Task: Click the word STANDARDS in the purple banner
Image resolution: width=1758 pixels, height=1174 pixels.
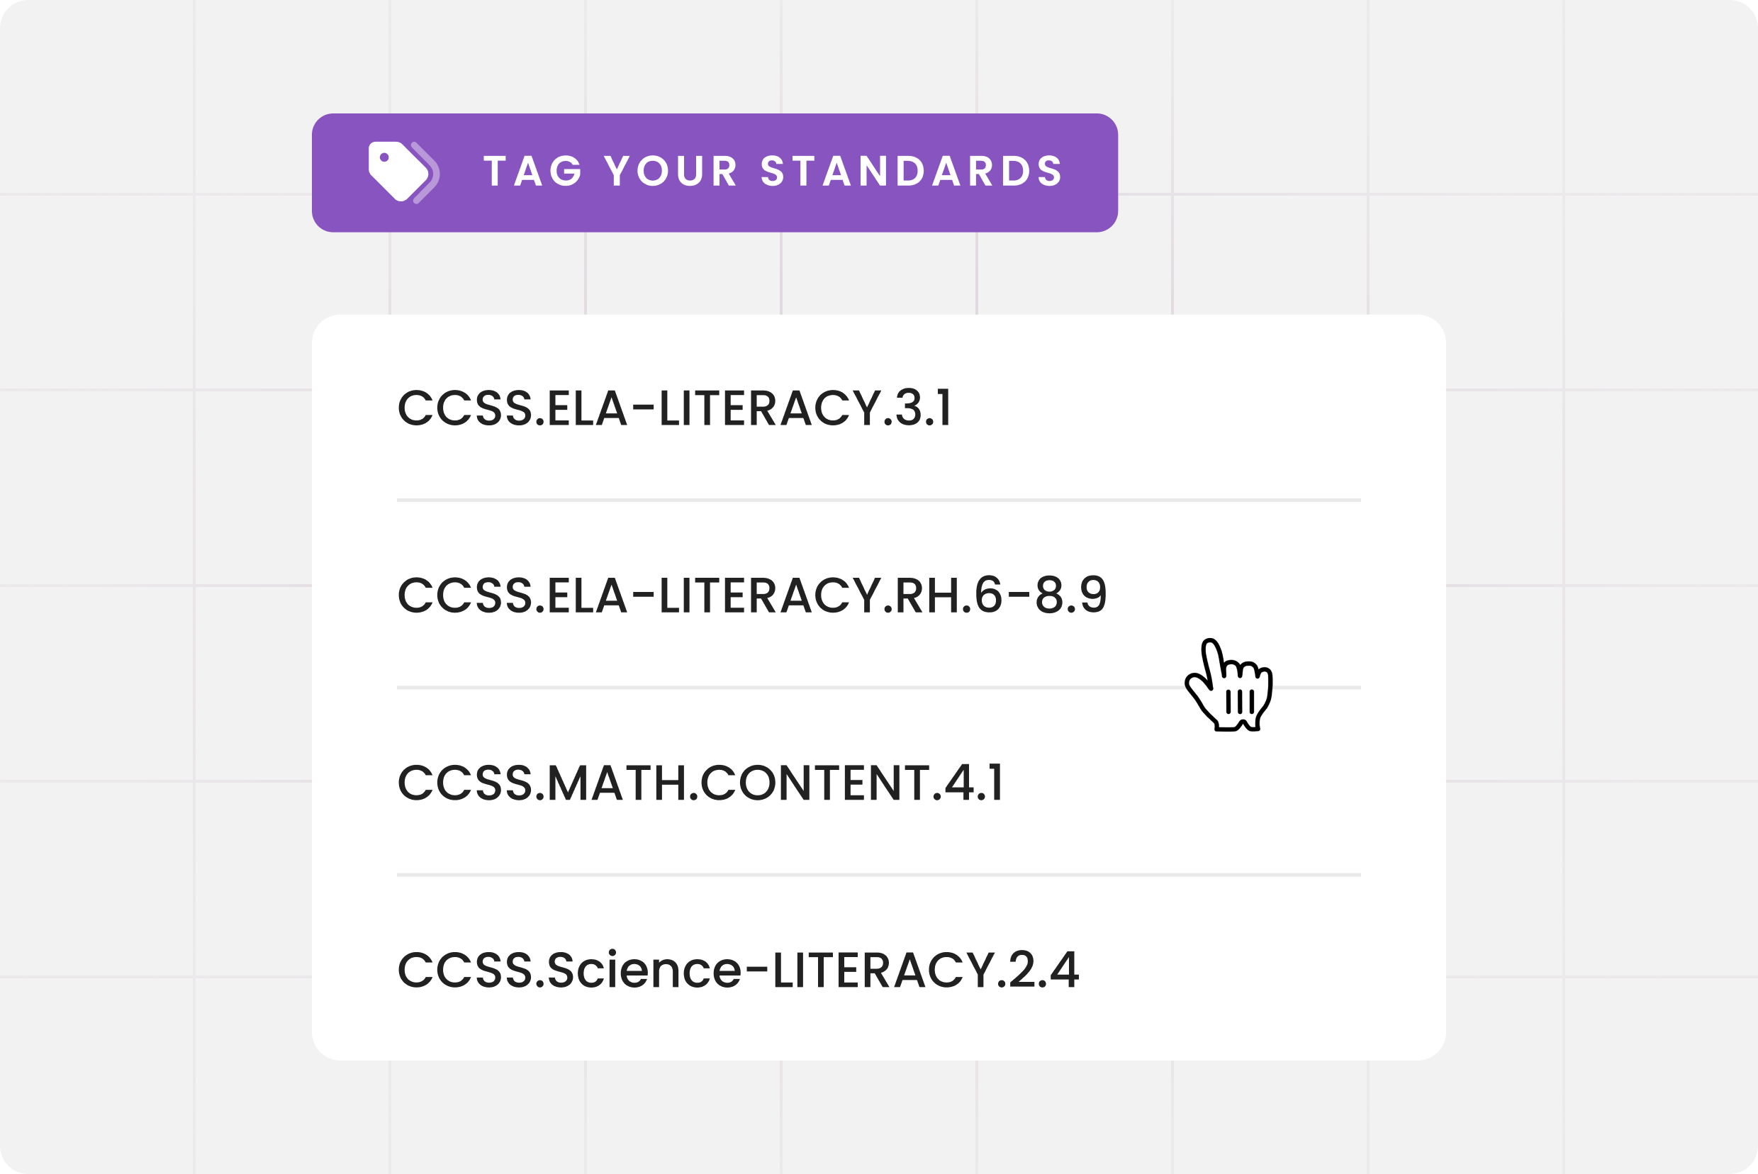Action: (x=912, y=172)
